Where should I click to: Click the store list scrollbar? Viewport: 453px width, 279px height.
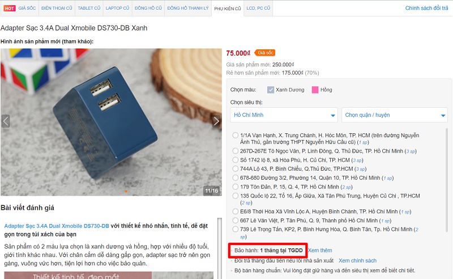447,179
